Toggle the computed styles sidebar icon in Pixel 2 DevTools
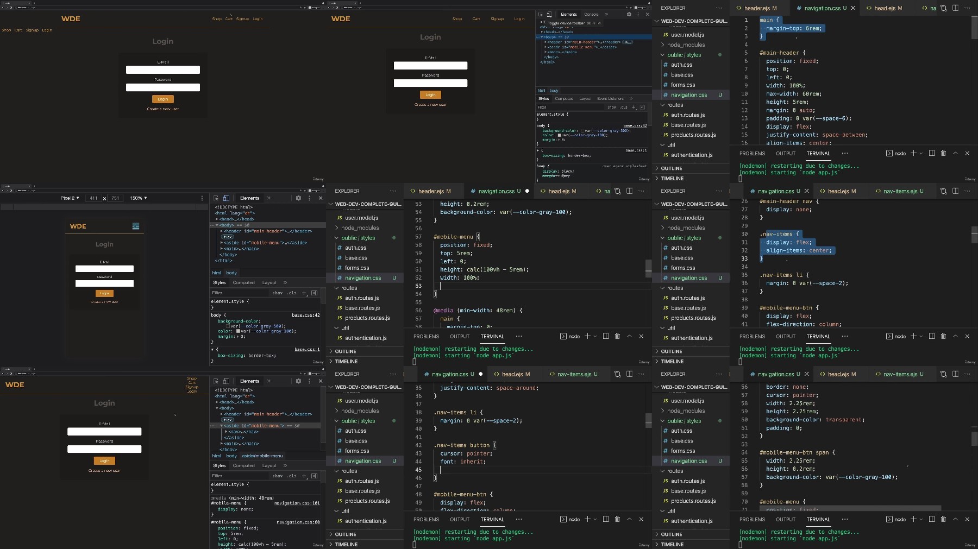978x549 pixels. [x=314, y=293]
